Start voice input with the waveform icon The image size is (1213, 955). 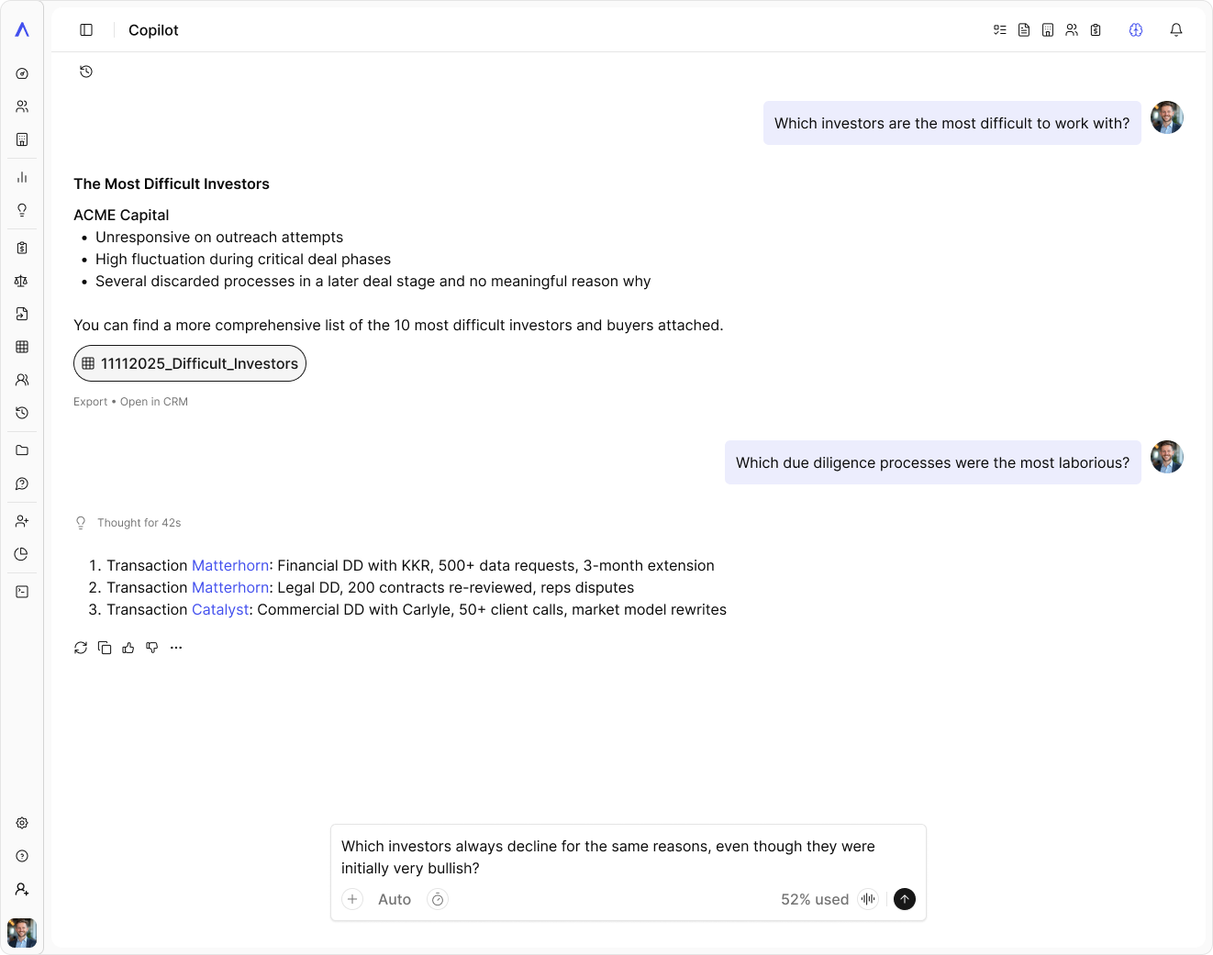[x=868, y=899]
